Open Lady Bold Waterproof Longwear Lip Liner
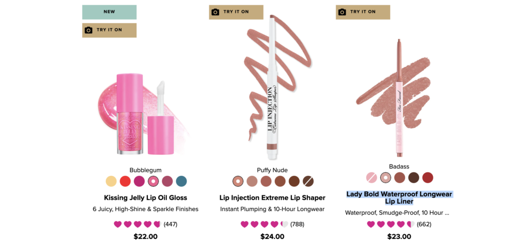The image size is (529, 243). click(399, 198)
